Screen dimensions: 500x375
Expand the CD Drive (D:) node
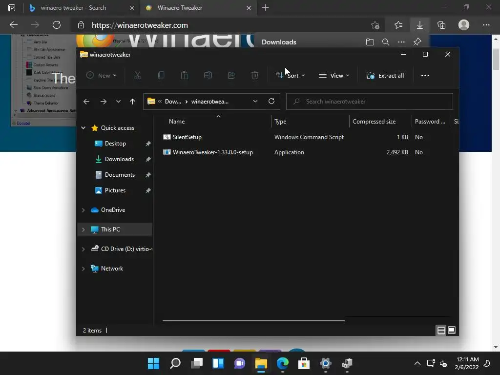[83, 249]
